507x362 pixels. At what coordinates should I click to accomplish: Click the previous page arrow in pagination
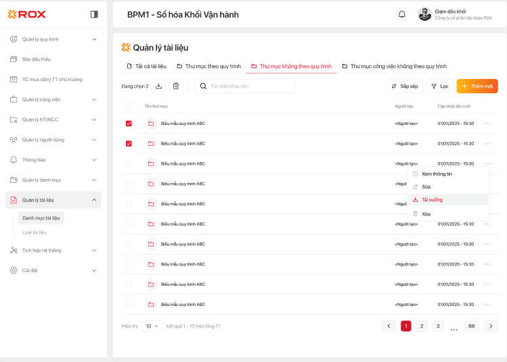389,326
